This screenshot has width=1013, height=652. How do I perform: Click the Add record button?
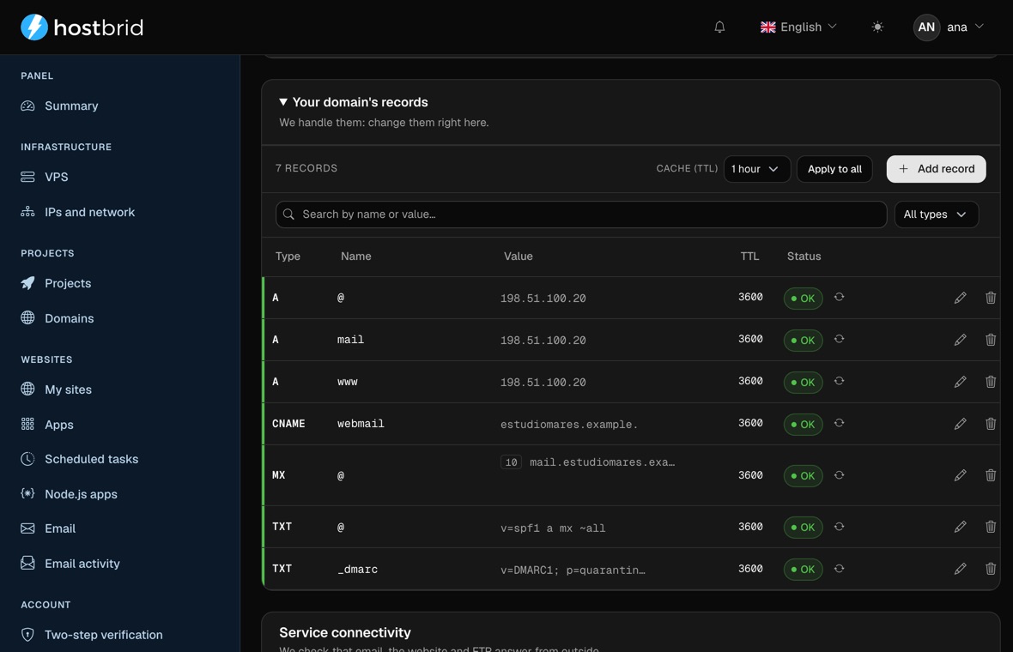936,169
